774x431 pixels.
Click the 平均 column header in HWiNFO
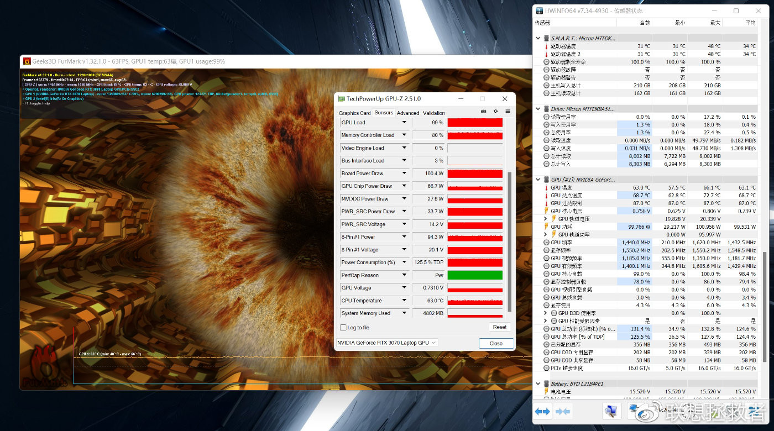pyautogui.click(x=740, y=23)
